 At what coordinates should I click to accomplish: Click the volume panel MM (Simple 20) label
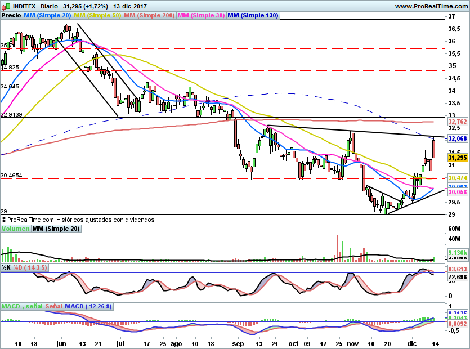pos(56,229)
